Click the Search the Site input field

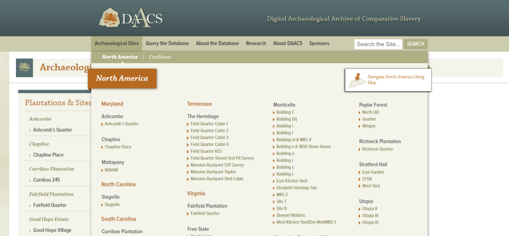coord(378,44)
